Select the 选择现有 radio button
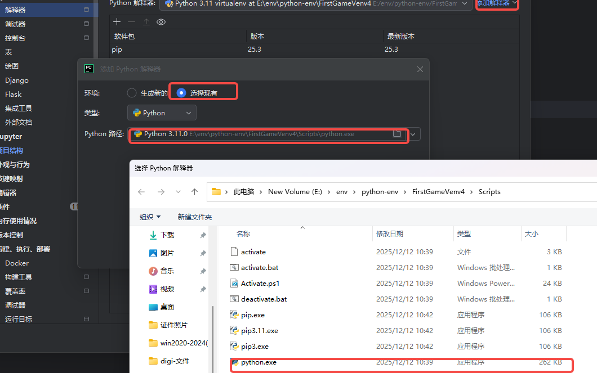The height and width of the screenshot is (373, 597). click(x=181, y=93)
